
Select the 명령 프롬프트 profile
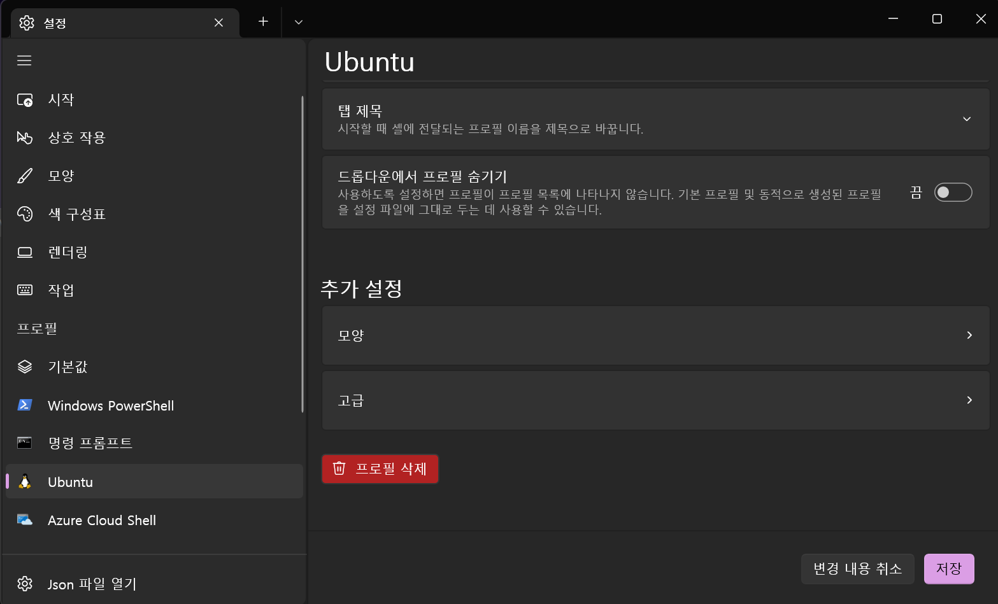154,443
